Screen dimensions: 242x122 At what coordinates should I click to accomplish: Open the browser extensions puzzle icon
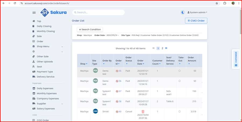(x=225, y=3)
